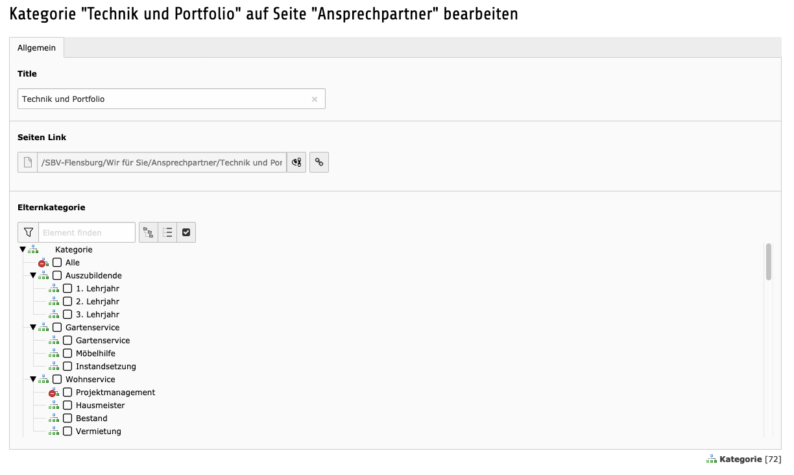This screenshot has height=475, width=794.
Task: Select the Möbelhilfe checkbox
Action: click(67, 354)
